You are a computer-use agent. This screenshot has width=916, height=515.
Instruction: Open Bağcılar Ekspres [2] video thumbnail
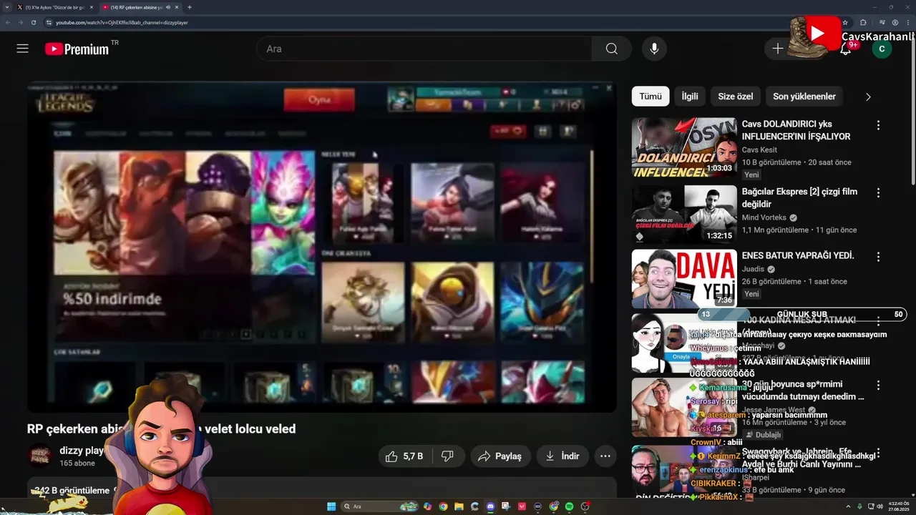[x=684, y=215]
